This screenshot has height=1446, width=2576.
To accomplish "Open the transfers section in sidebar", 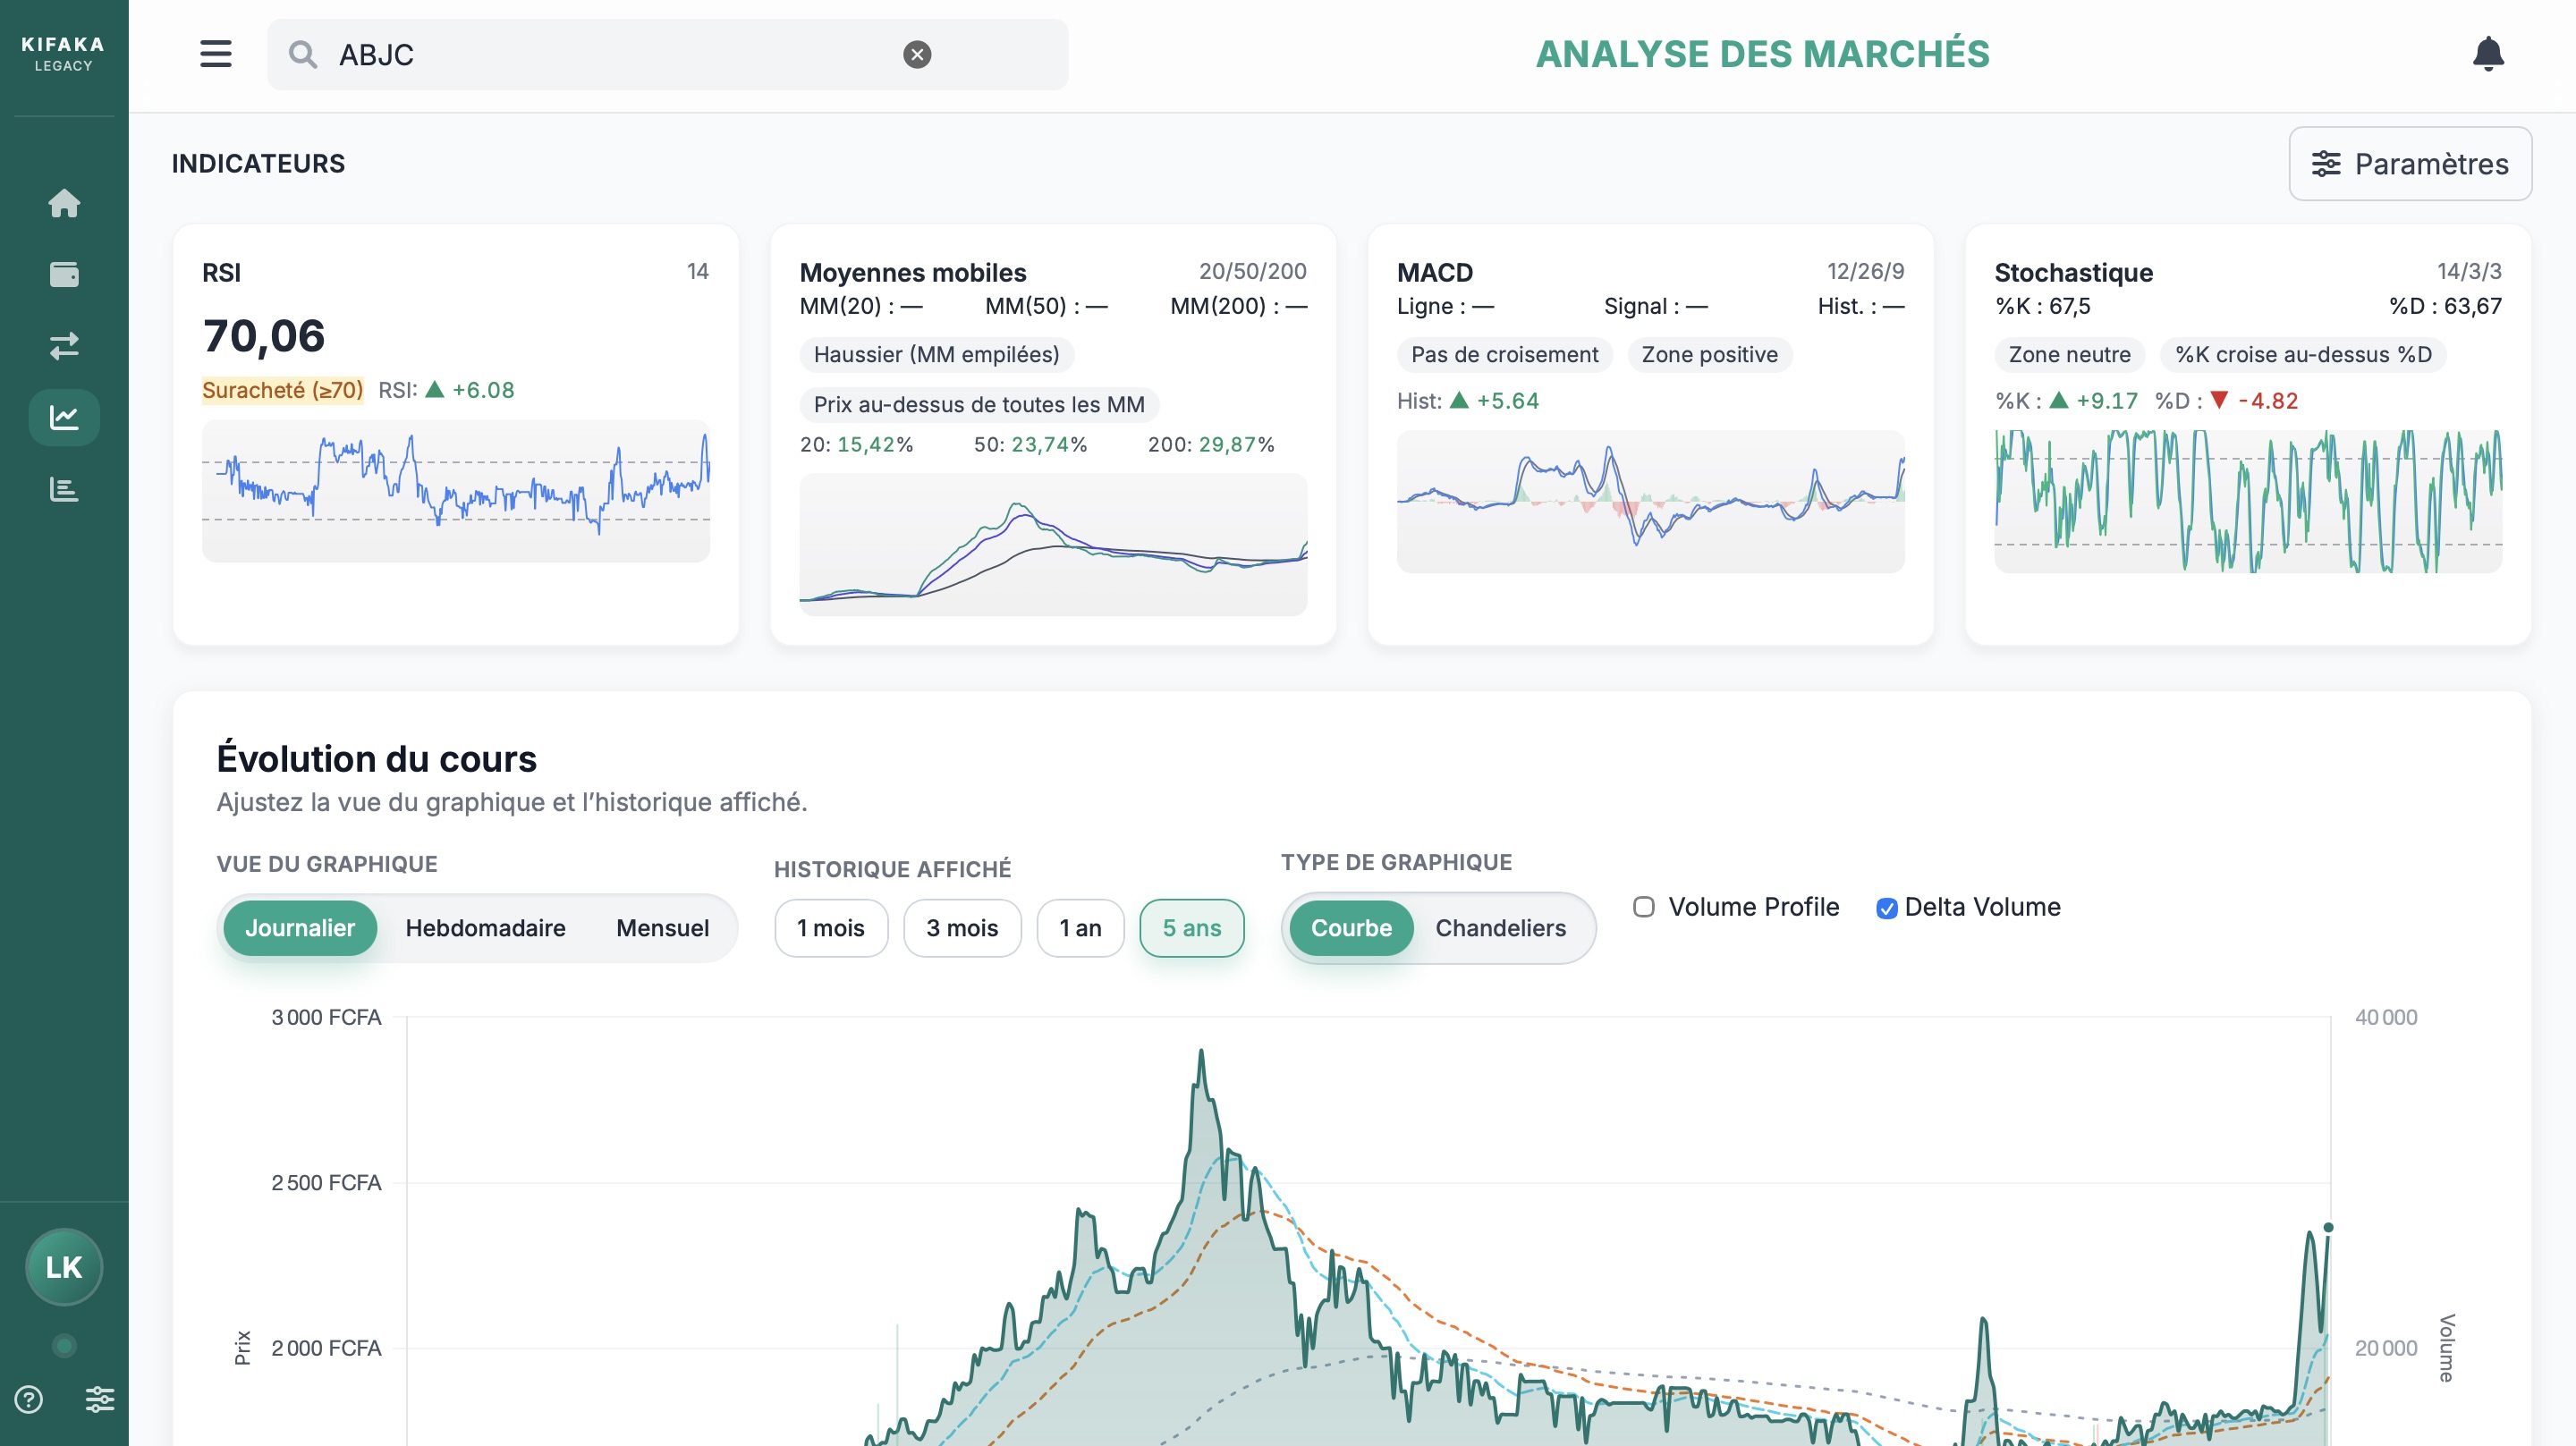I will point(64,345).
